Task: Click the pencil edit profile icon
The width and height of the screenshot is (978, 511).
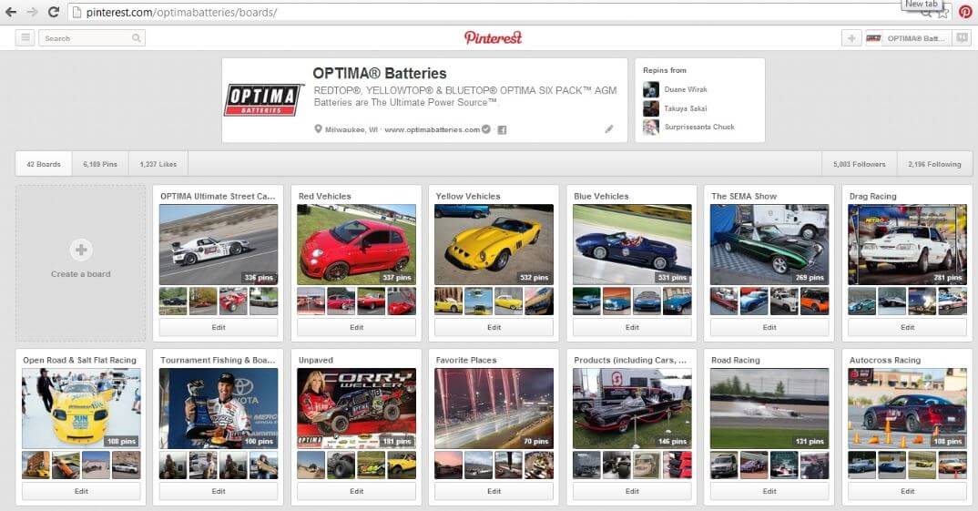Action: coord(609,129)
